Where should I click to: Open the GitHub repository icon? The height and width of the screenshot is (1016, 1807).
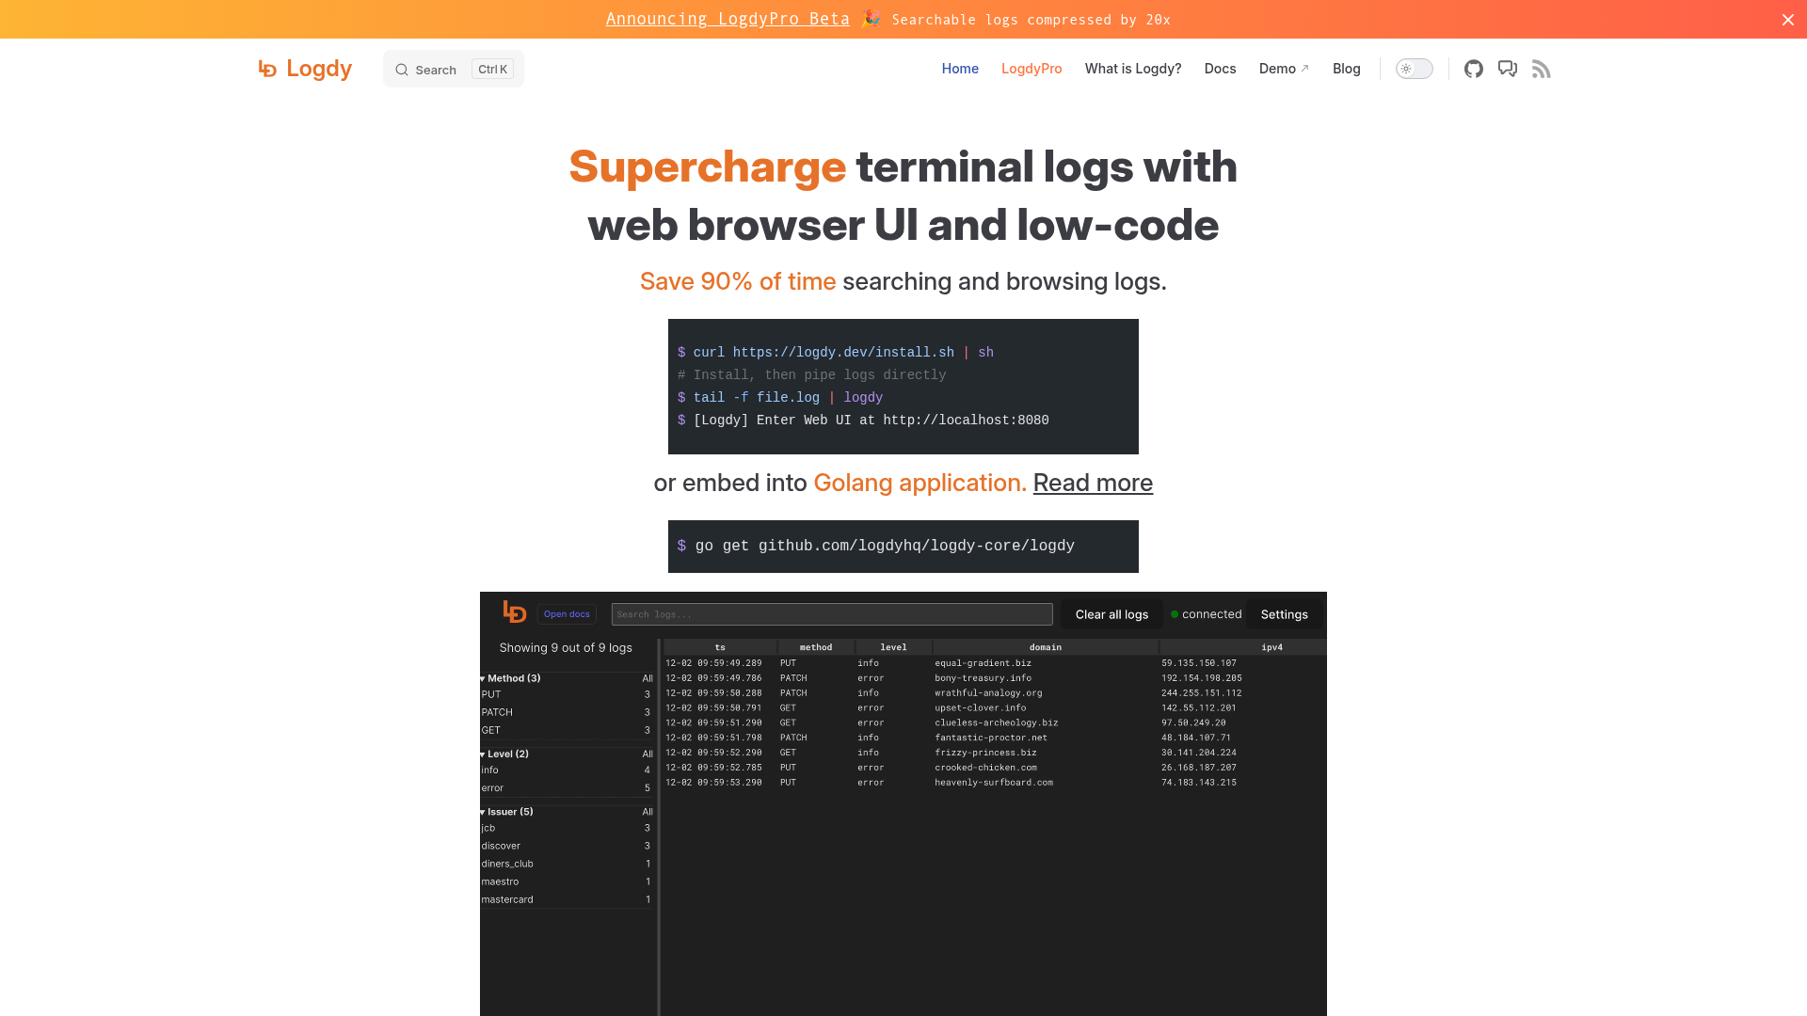(x=1474, y=69)
